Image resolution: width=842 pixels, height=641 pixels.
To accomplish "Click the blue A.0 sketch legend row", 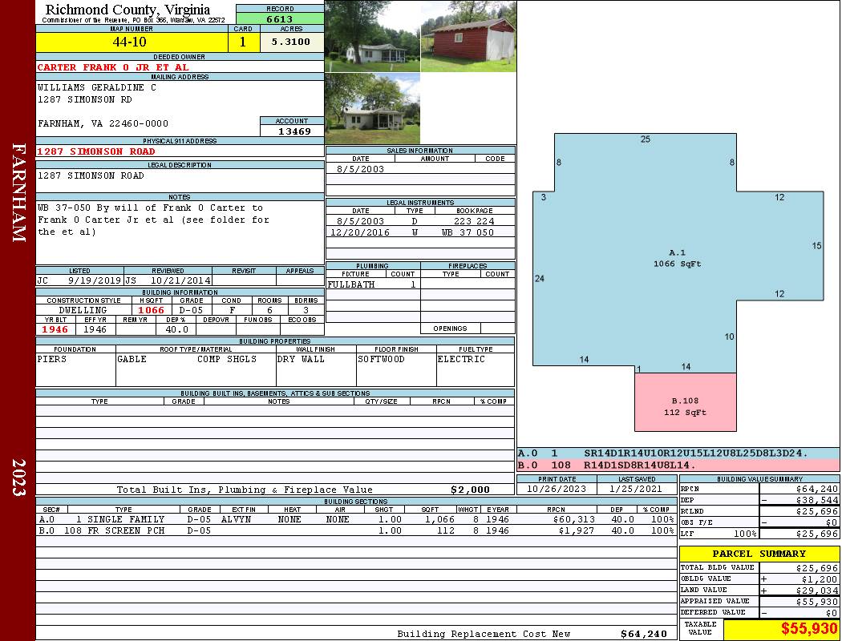I will click(x=678, y=454).
